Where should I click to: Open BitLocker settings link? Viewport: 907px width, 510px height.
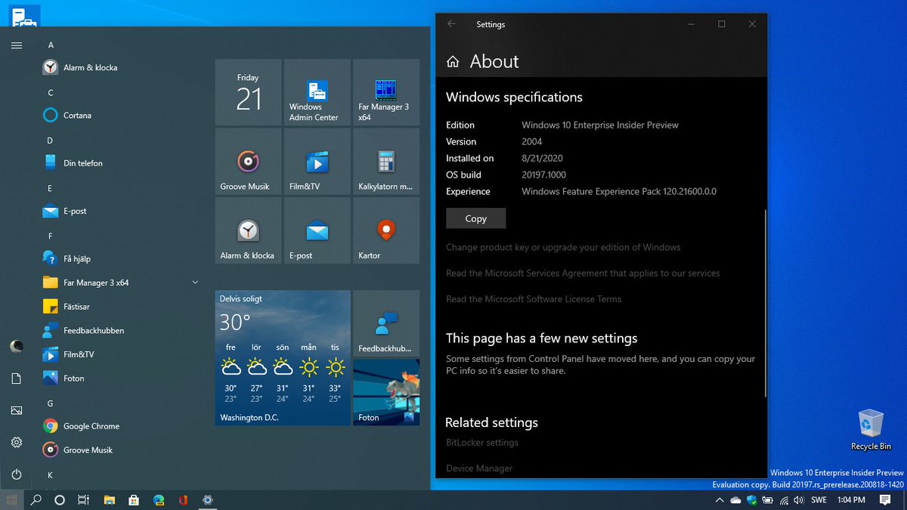[482, 442]
